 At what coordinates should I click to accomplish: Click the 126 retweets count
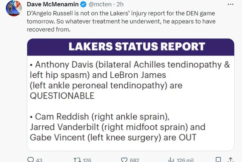[x=87, y=160]
